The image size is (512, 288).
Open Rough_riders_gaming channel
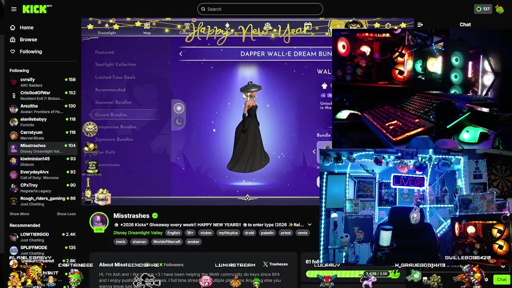coord(42,201)
